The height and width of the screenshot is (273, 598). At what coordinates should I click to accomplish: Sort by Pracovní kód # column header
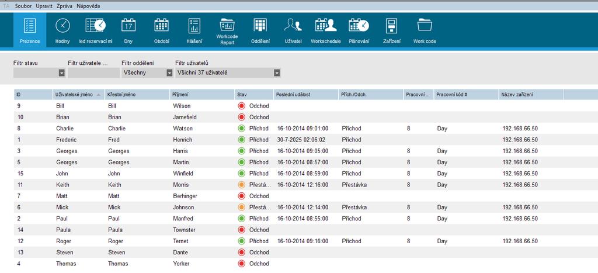(x=466, y=94)
